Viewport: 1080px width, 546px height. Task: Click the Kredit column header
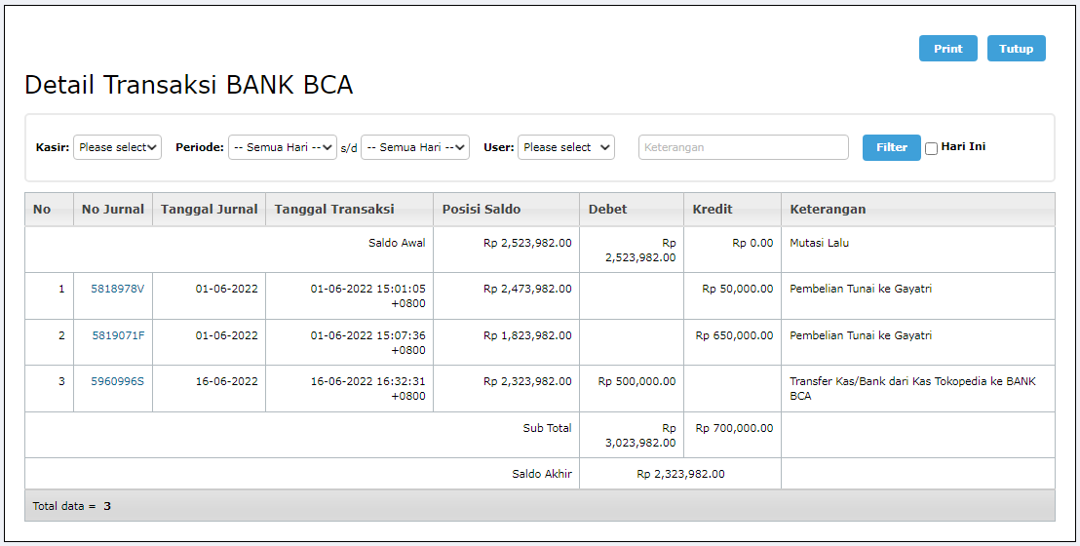pyautogui.click(x=732, y=209)
